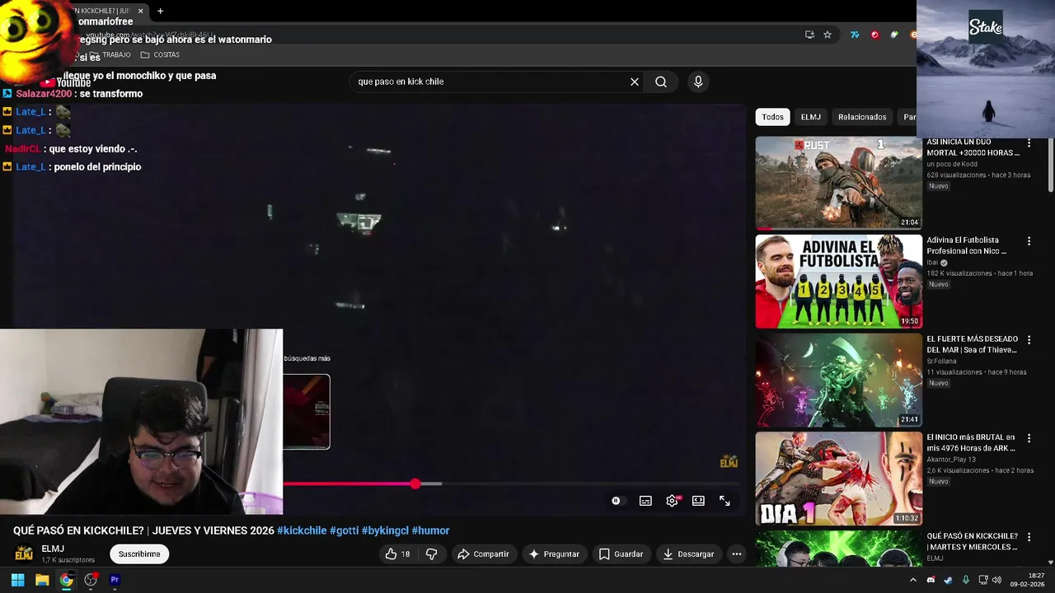Click the Preguntar button
The height and width of the screenshot is (593, 1055).
(554, 554)
